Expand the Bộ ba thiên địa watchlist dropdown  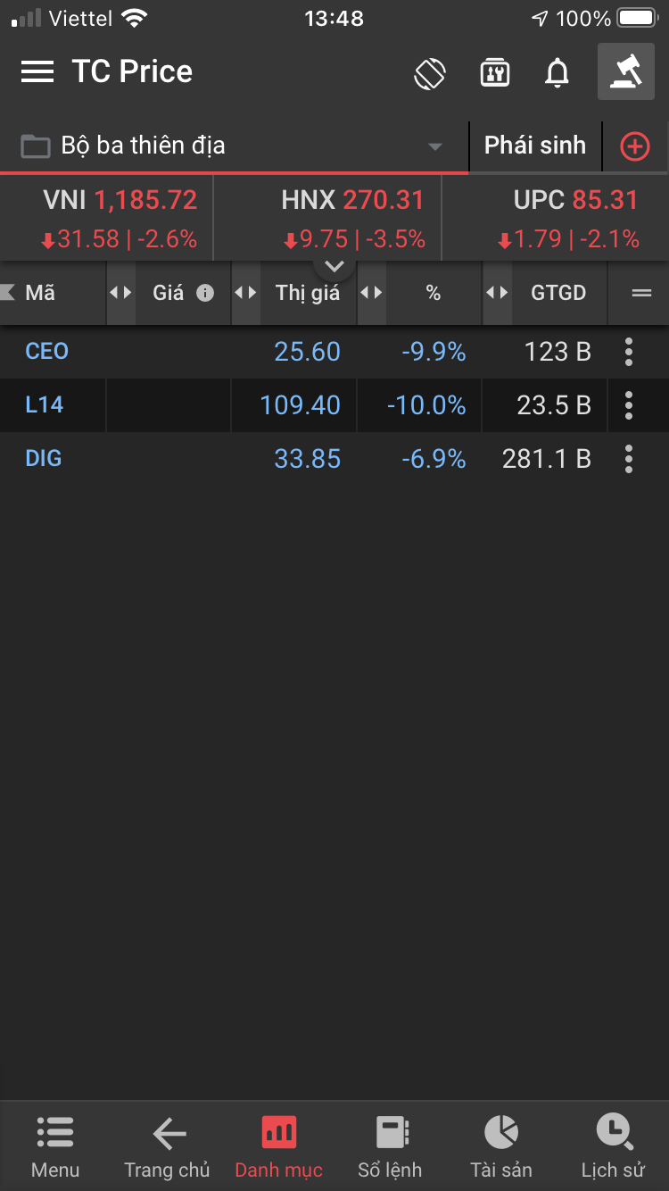pos(434,146)
